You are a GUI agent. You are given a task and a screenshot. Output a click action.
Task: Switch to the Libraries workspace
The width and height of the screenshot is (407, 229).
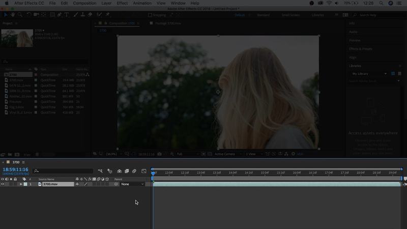(x=317, y=15)
